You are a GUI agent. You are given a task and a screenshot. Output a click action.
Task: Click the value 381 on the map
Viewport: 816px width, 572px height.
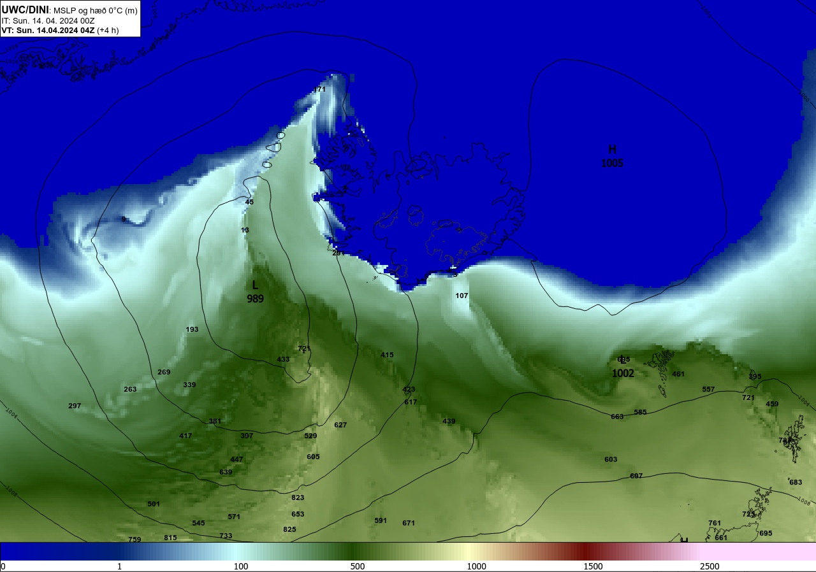point(215,421)
